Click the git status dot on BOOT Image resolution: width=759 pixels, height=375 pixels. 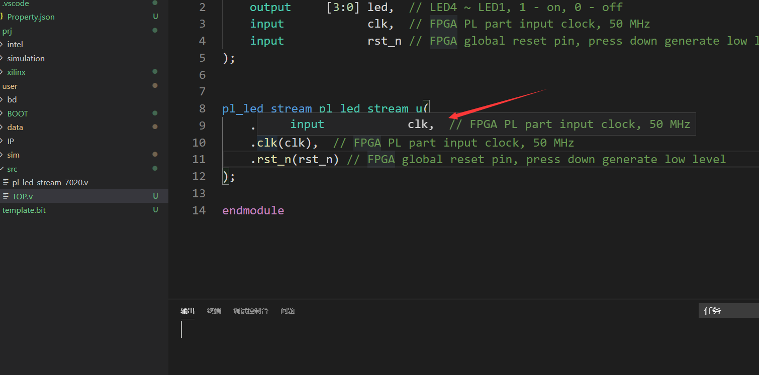coord(155,113)
